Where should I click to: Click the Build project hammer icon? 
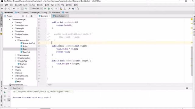26,9
